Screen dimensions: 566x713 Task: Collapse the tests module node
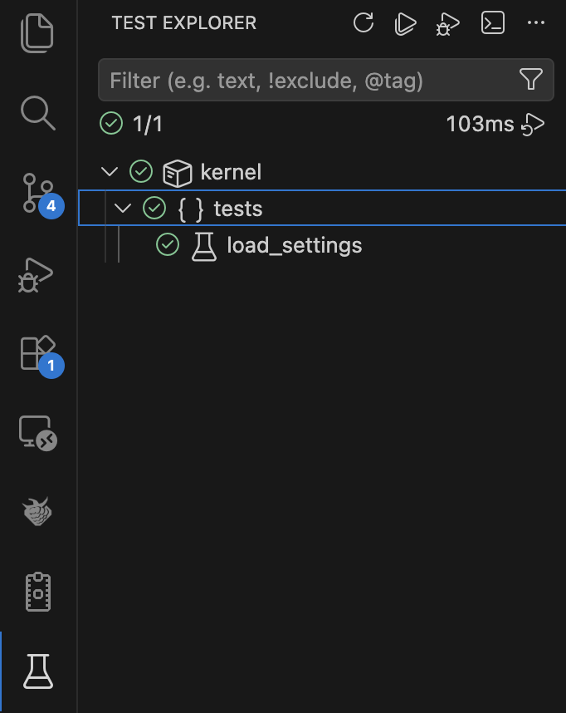pos(124,208)
